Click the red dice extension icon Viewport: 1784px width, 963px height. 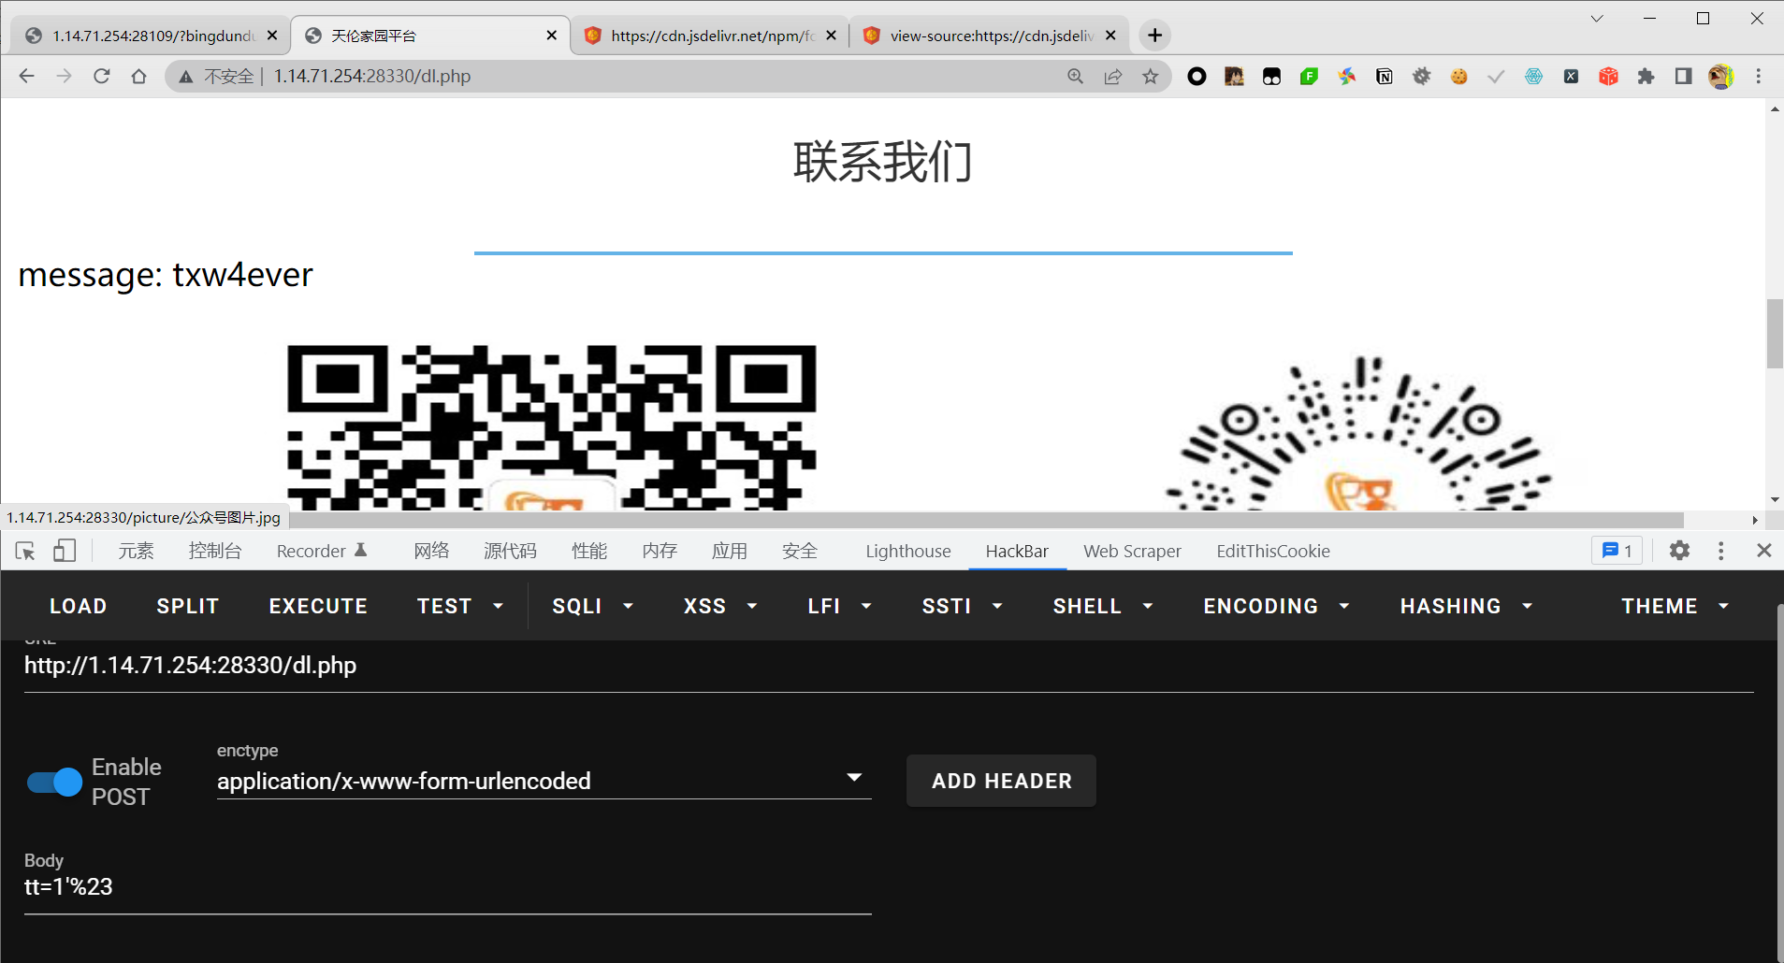click(1609, 77)
